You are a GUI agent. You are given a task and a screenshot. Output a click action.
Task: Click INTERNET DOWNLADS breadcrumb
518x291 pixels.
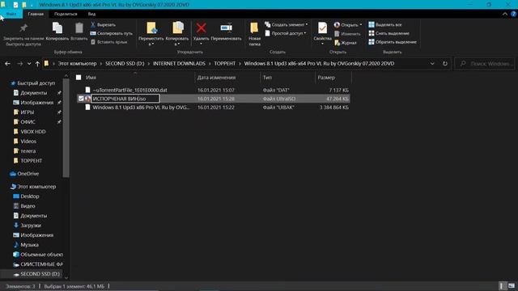point(179,64)
